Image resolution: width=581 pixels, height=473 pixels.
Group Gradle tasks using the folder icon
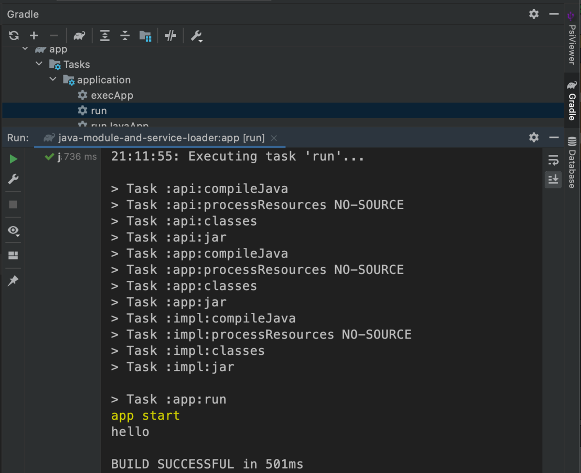point(145,35)
